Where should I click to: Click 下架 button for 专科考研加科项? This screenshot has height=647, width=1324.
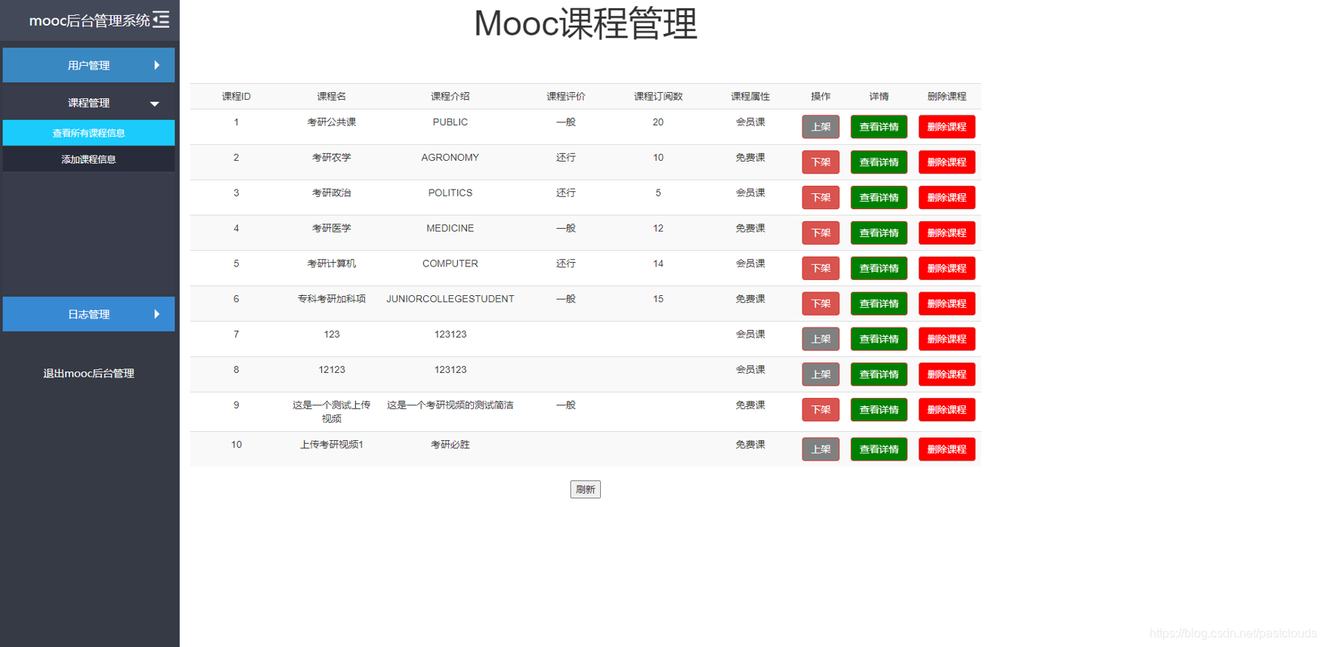pos(821,303)
